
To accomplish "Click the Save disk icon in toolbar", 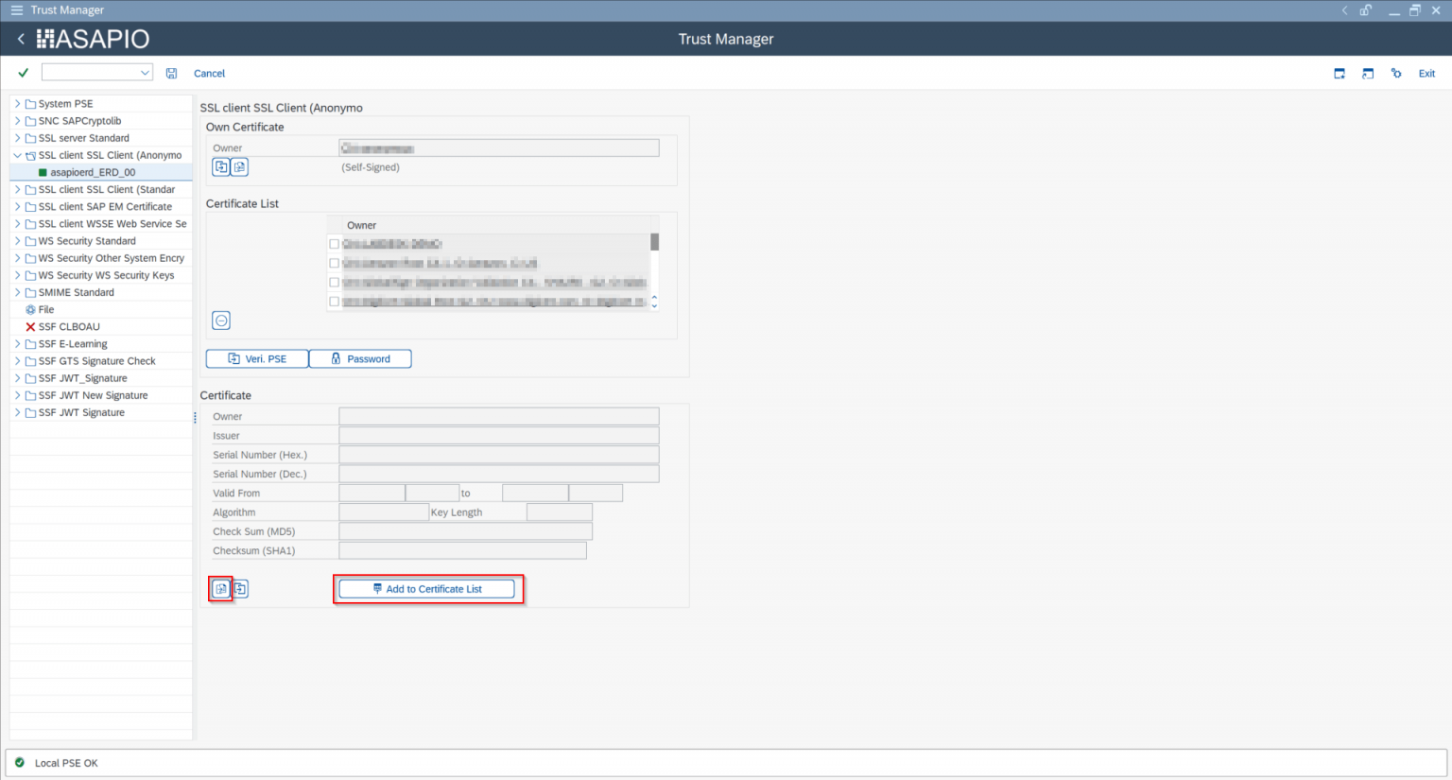I will click(171, 73).
